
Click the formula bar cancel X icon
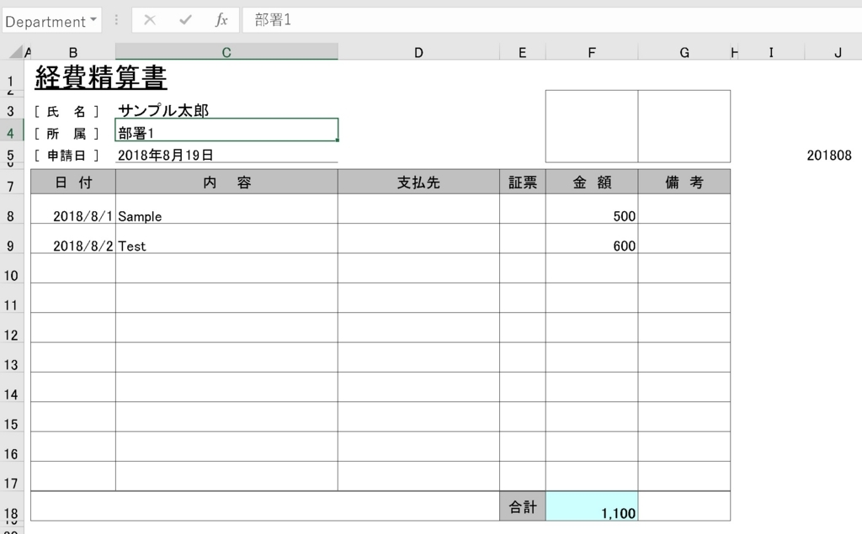pos(150,20)
